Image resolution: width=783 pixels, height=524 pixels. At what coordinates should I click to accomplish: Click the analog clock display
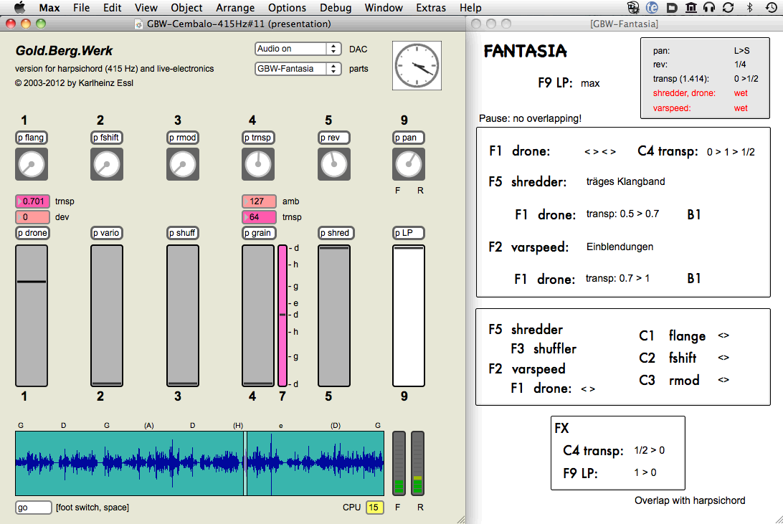[x=417, y=66]
